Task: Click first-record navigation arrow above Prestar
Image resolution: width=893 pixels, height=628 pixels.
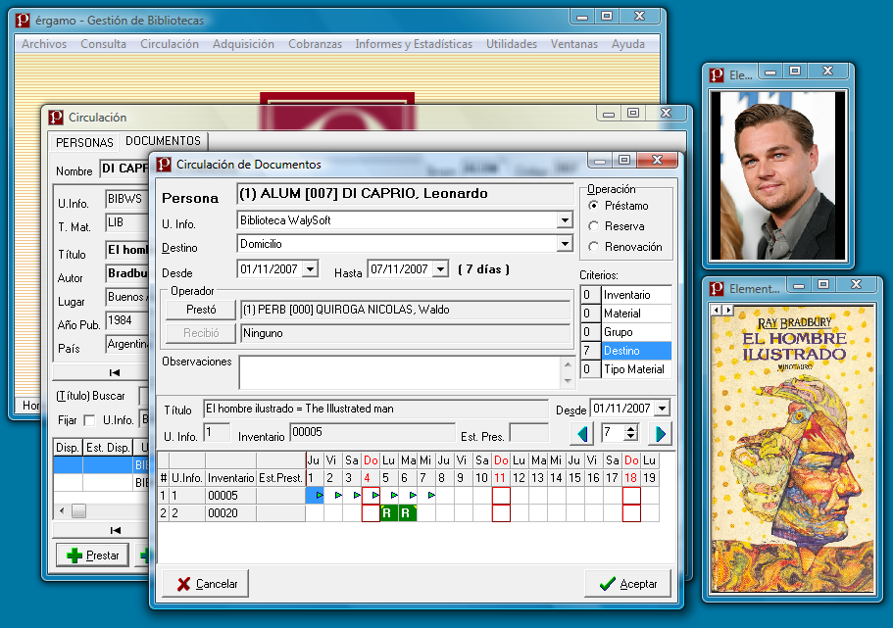Action: (115, 530)
